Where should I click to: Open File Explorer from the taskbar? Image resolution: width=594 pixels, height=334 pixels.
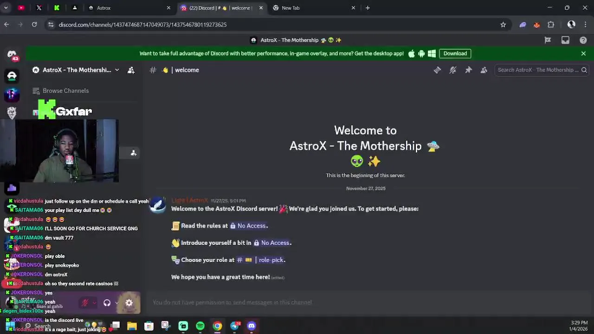(132, 326)
